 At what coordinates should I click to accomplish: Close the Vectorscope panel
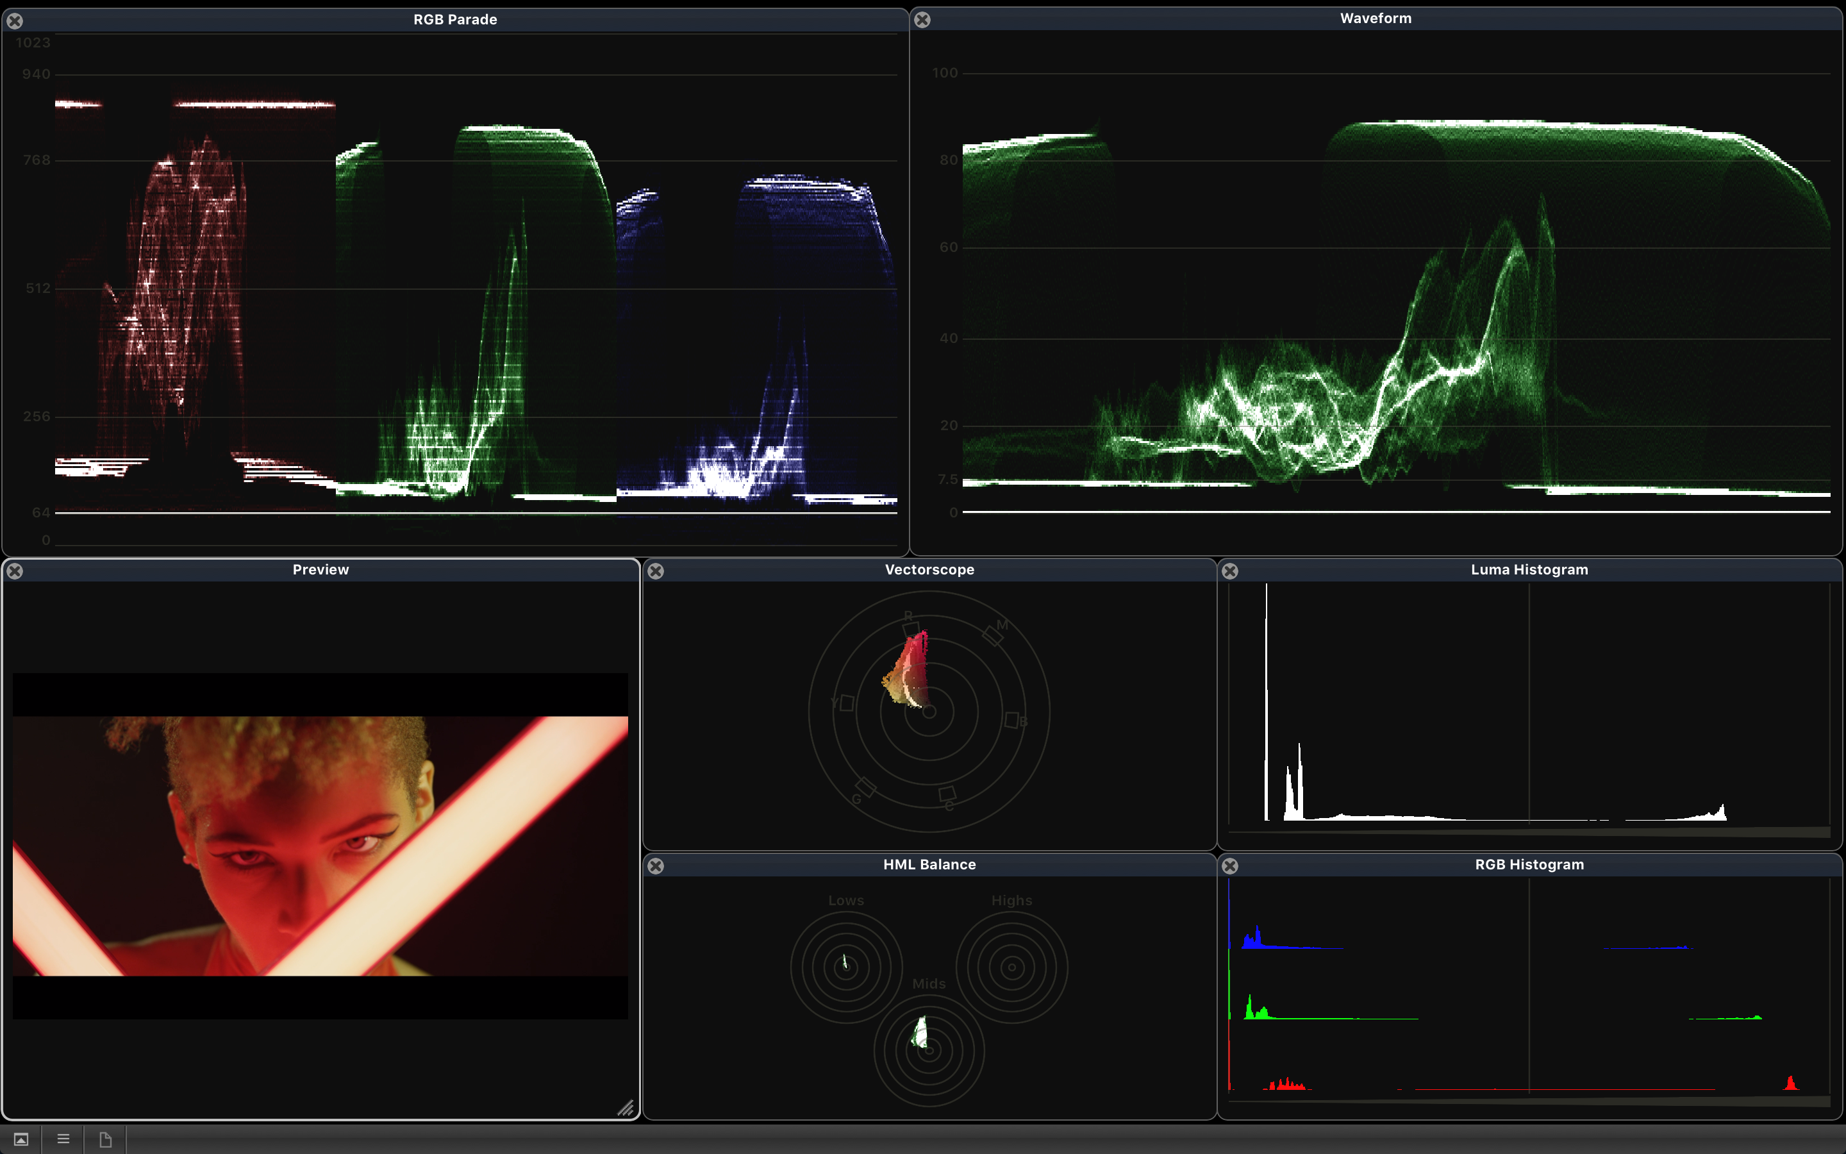point(655,571)
